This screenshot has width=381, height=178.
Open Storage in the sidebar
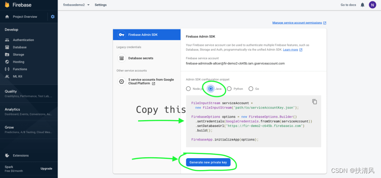click(x=19, y=54)
